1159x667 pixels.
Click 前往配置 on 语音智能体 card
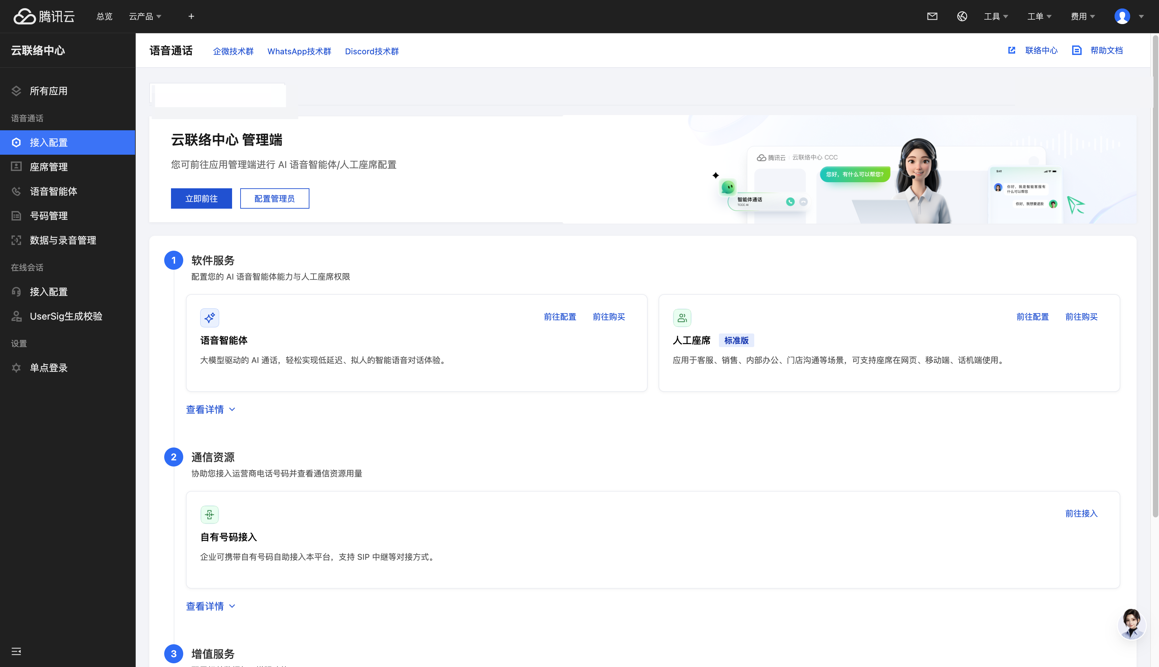(560, 317)
